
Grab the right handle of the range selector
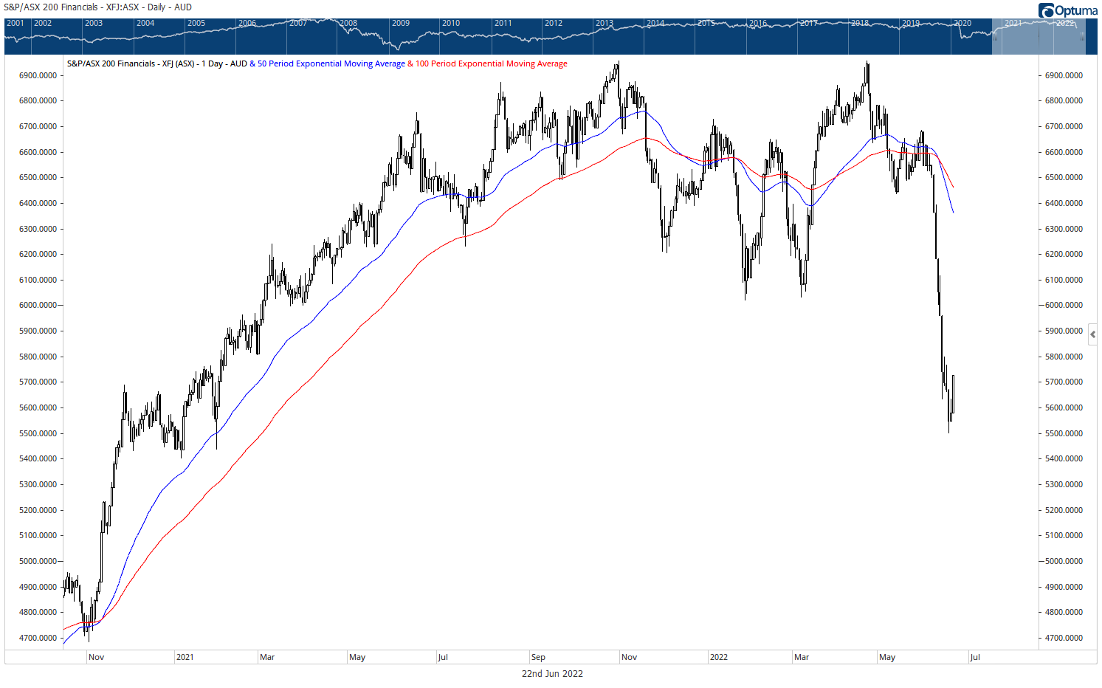1083,36
